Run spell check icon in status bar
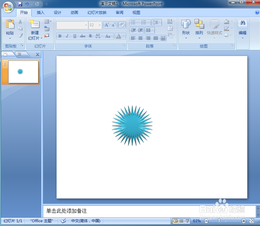This screenshot has height=226, width=260. tap(63, 221)
